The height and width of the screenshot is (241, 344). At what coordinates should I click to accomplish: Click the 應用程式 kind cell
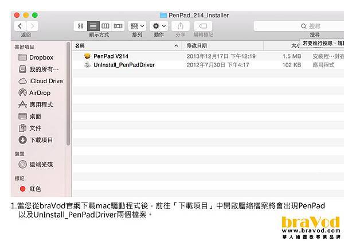pos(323,65)
